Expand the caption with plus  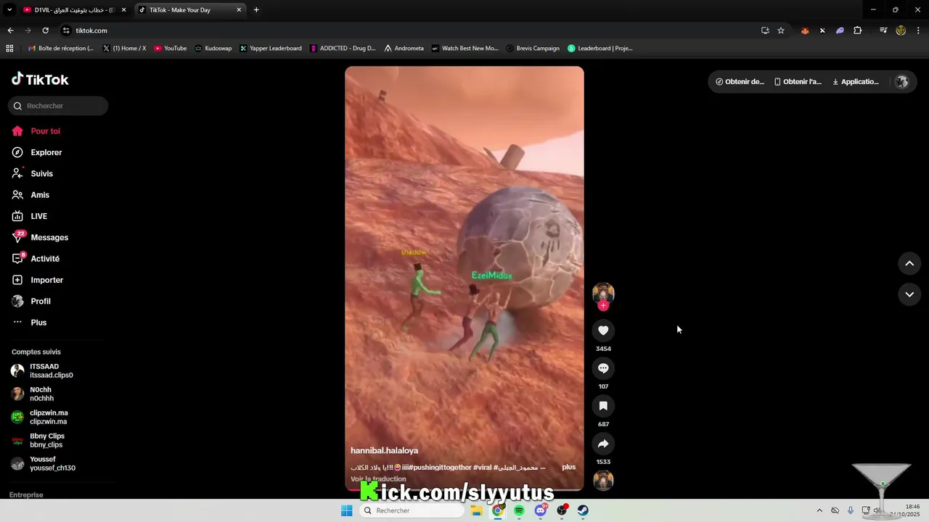click(568, 467)
